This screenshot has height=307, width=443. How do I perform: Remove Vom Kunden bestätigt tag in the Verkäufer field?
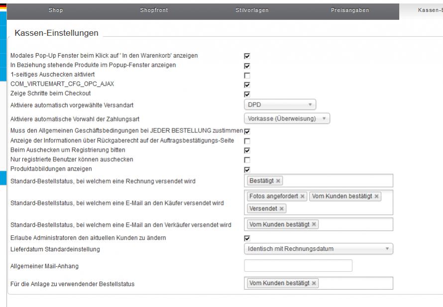(x=314, y=224)
